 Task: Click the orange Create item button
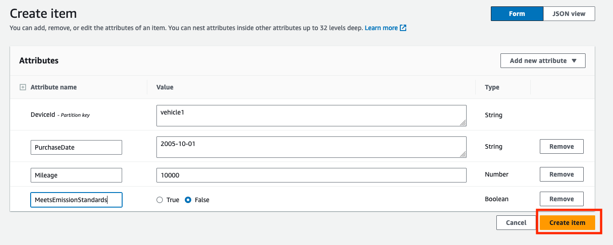point(567,223)
